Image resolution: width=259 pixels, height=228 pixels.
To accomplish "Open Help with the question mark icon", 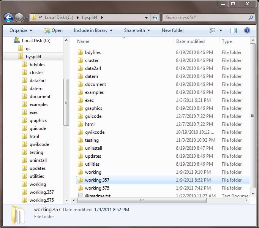I will 247,30.
